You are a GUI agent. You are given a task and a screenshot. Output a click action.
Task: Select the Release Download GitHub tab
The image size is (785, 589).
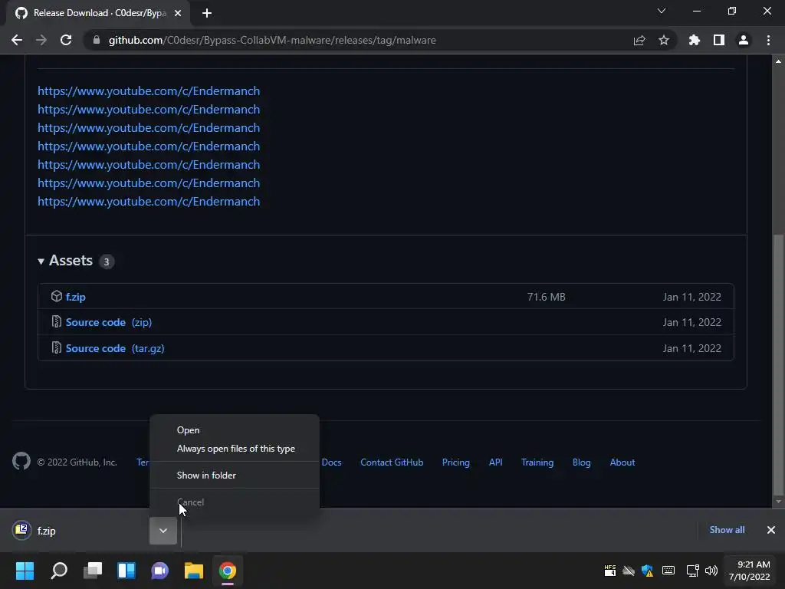click(99, 13)
